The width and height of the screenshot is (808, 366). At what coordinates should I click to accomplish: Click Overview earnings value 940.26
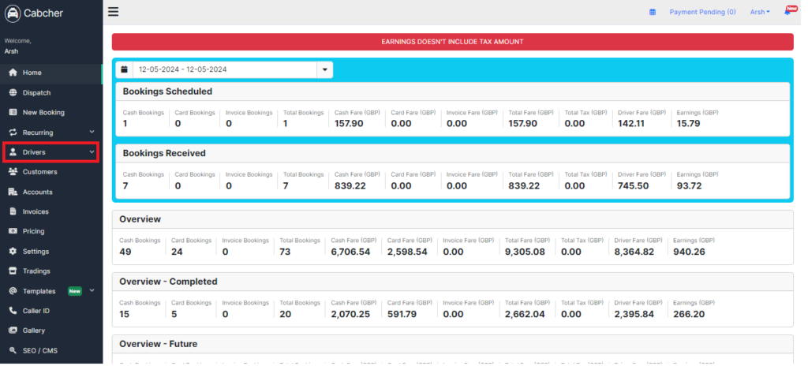point(689,252)
